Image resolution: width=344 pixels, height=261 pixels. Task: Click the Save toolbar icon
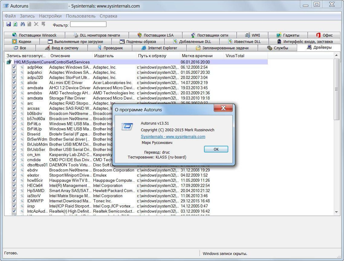pos(8,24)
